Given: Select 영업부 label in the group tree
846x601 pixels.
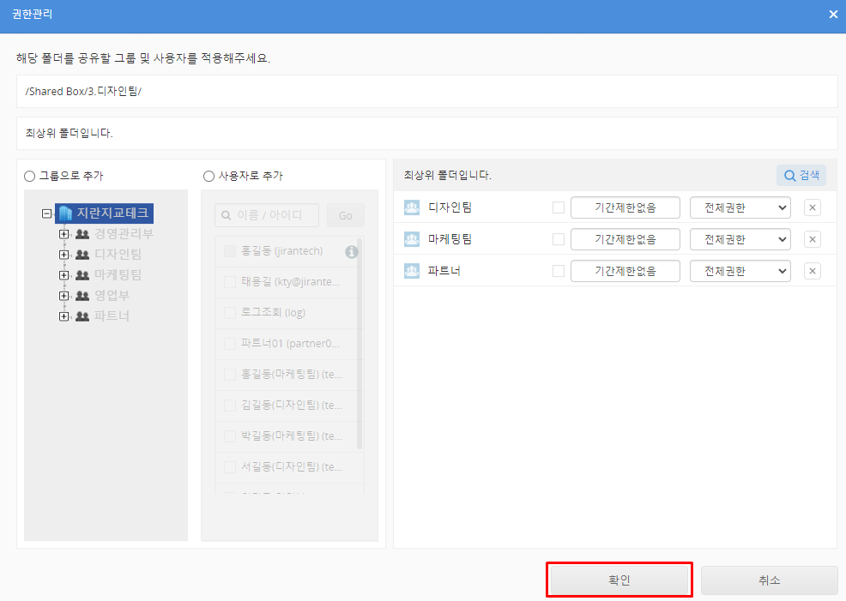Looking at the screenshot, I should coord(112,296).
